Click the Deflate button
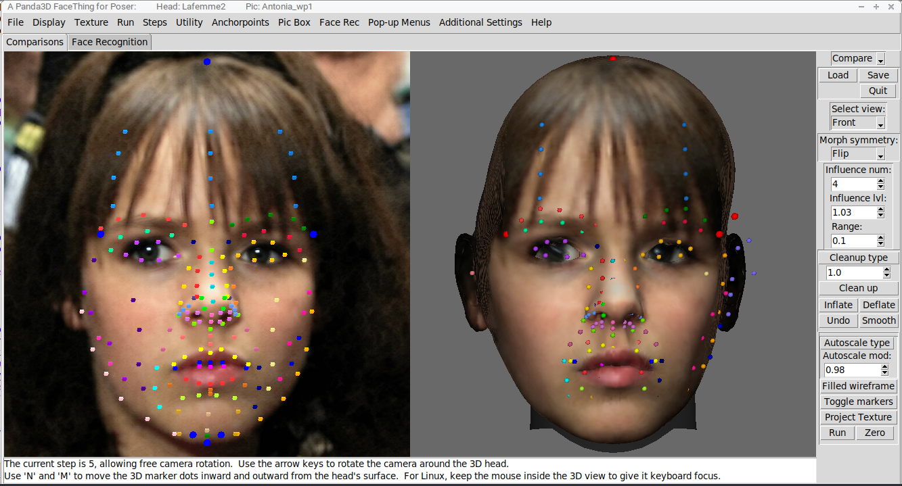 coord(879,305)
